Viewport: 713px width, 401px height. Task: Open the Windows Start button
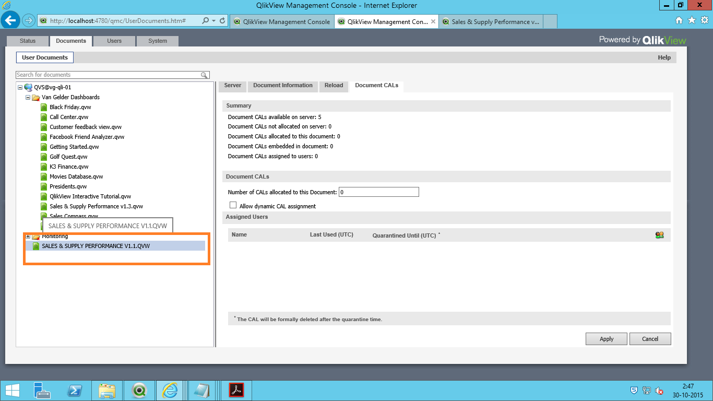[13, 391]
